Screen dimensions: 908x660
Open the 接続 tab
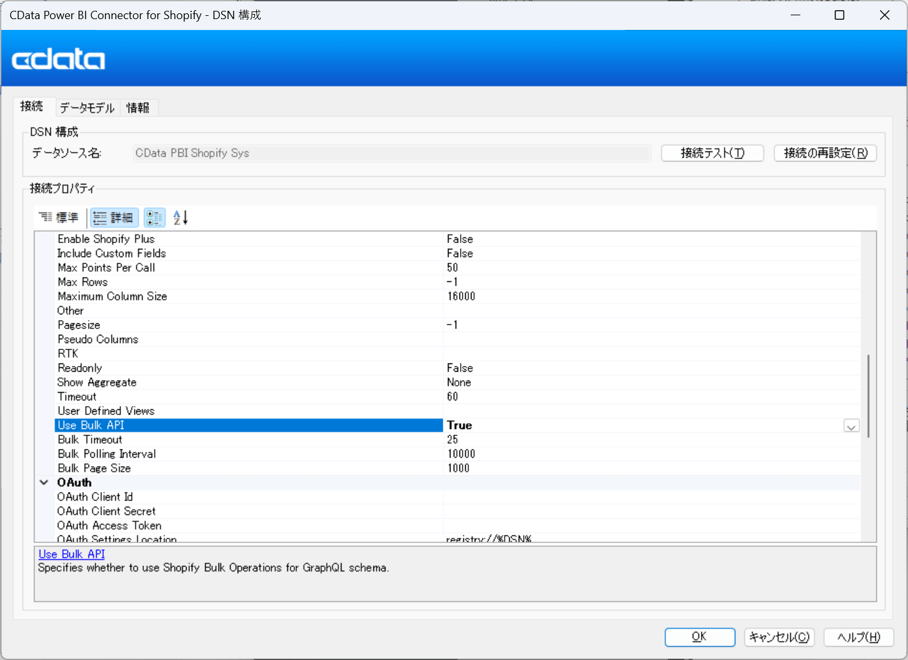point(32,106)
